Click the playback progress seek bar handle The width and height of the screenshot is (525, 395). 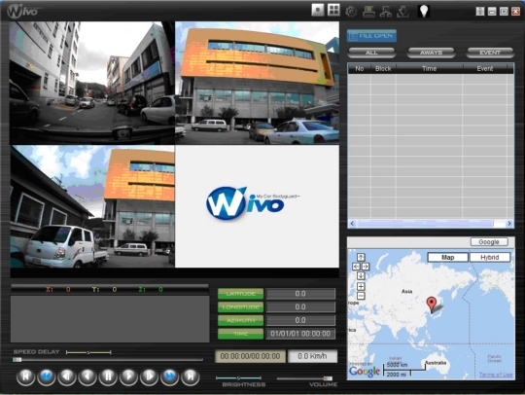tap(17, 360)
